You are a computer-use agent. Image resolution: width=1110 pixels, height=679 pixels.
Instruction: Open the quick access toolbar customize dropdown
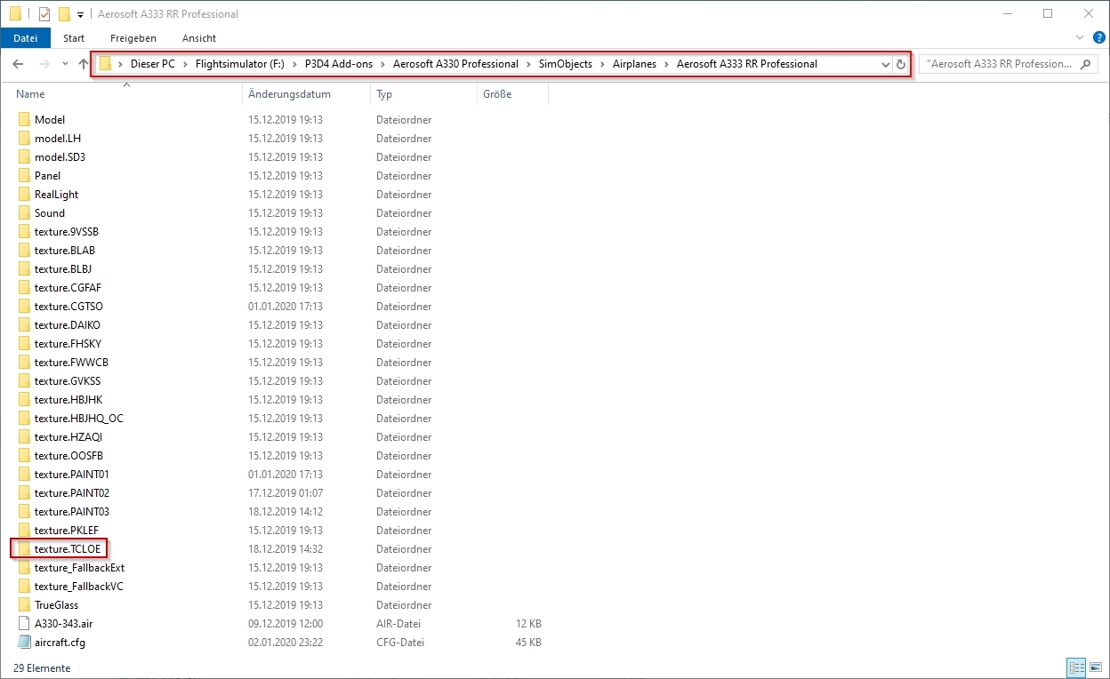(80, 15)
